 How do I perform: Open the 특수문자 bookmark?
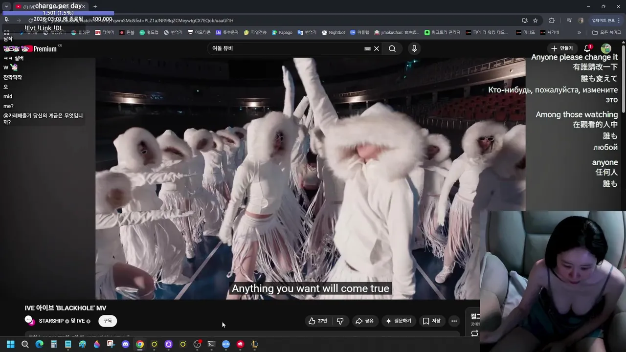227,32
